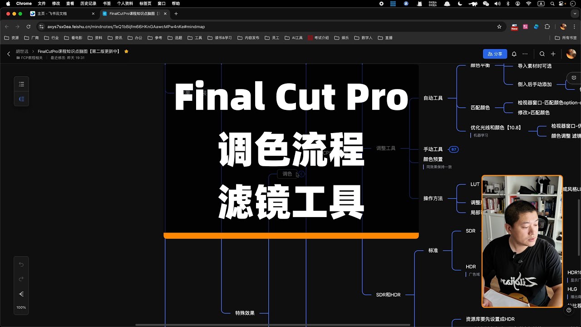
Task: Click the horizontal scrollbar at bottom
Action: [x=273, y=325]
